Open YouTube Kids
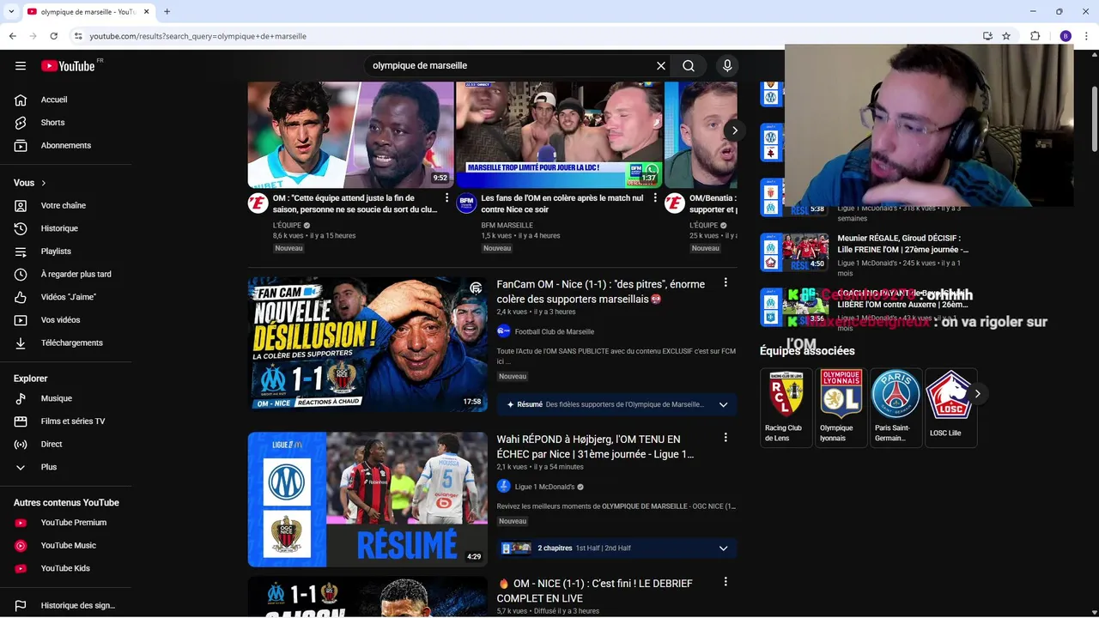Image resolution: width=1099 pixels, height=618 pixels. [65, 568]
